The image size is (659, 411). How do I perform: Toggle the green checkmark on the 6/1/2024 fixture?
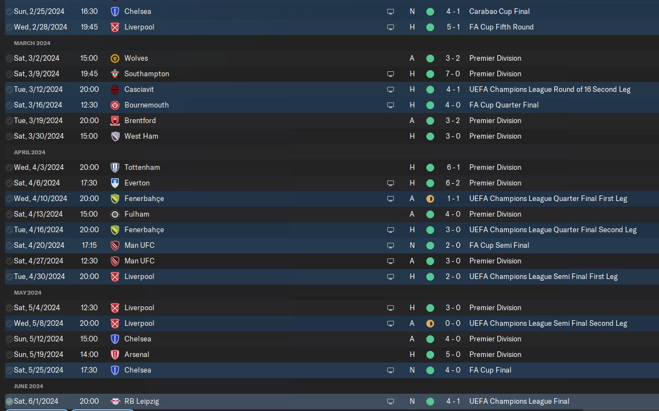[x=9, y=402]
